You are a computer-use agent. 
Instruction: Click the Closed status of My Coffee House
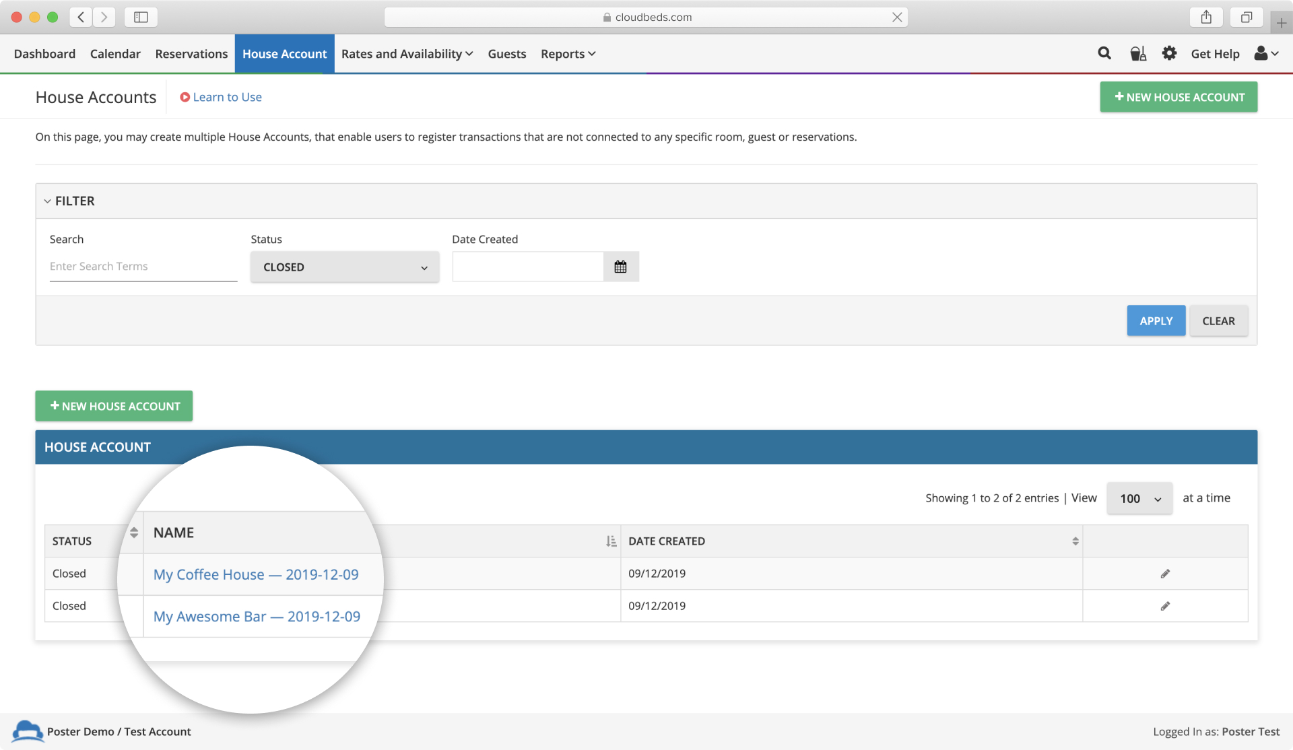[x=69, y=574]
